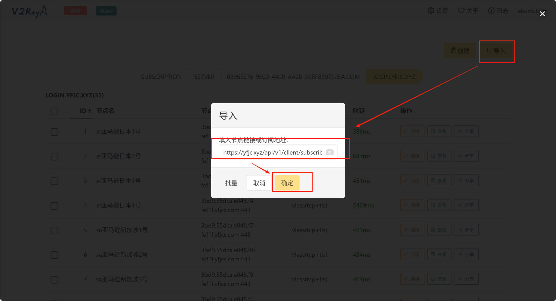Sort by ID column arrow
556x301 pixels.
coord(90,111)
